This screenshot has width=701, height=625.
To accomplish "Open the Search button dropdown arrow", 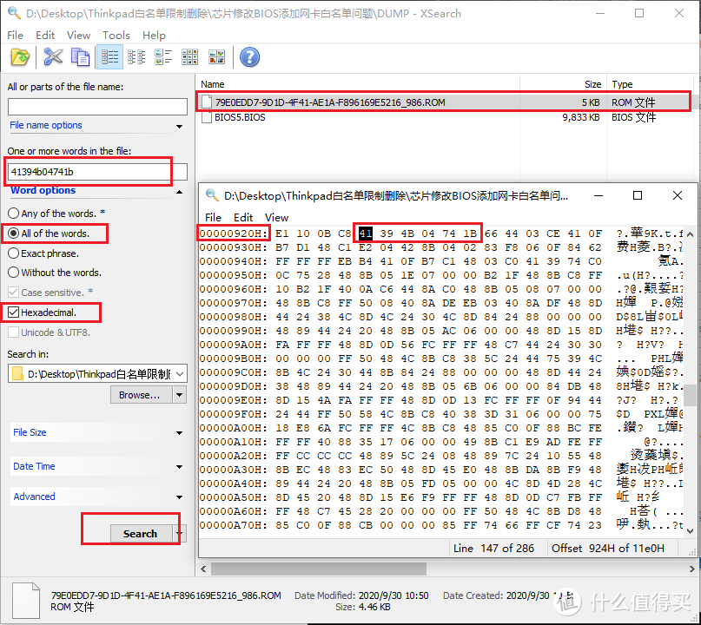I will click(180, 533).
